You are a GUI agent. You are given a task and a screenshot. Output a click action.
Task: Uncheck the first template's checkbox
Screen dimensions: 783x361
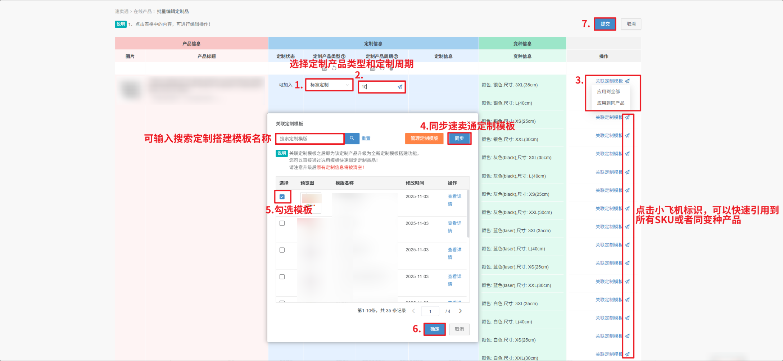point(282,197)
